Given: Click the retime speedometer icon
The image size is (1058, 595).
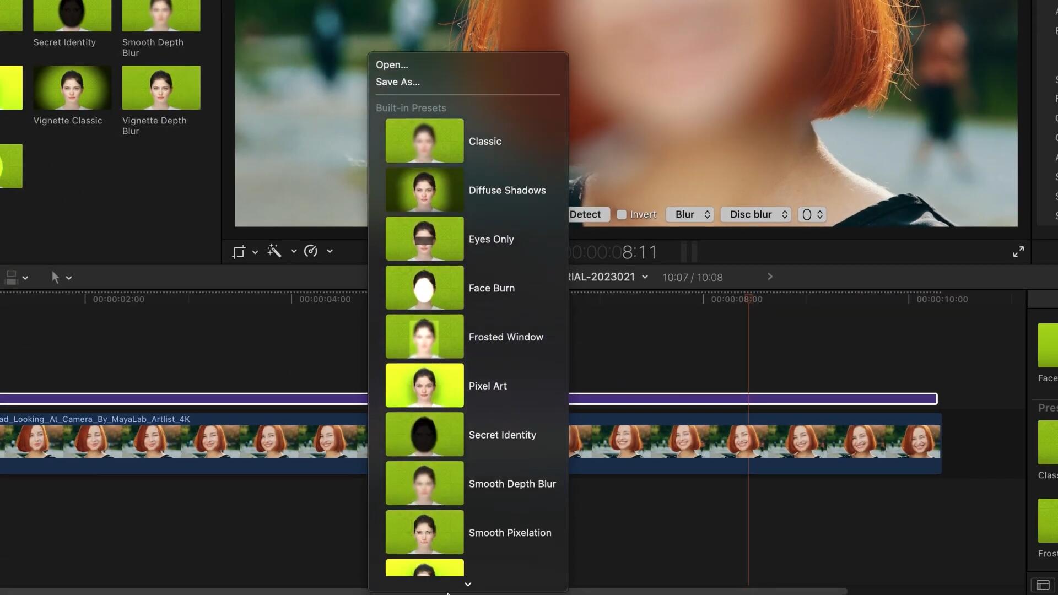Looking at the screenshot, I should click(311, 251).
